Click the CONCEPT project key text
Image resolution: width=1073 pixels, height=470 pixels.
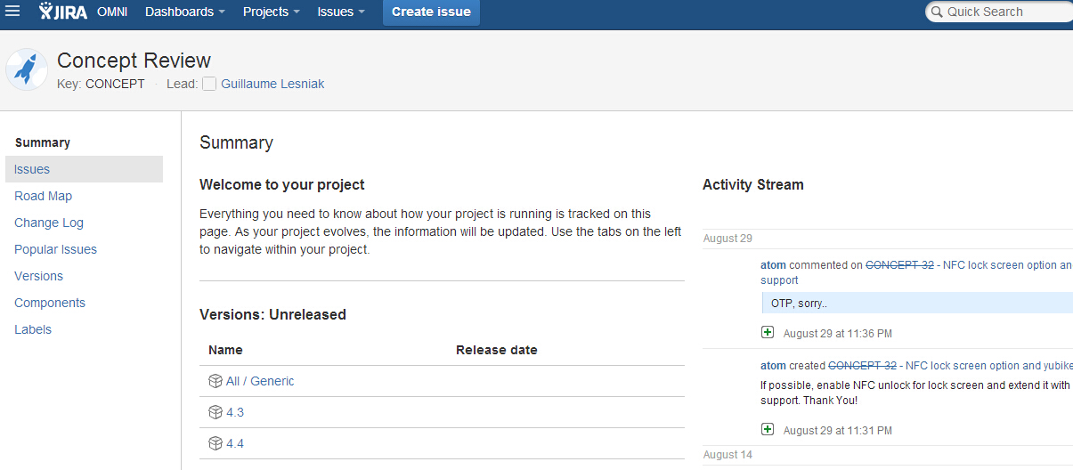point(115,84)
